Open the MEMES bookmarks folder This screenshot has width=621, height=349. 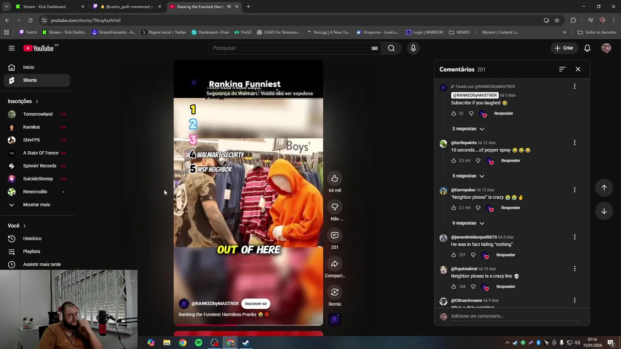(459, 32)
